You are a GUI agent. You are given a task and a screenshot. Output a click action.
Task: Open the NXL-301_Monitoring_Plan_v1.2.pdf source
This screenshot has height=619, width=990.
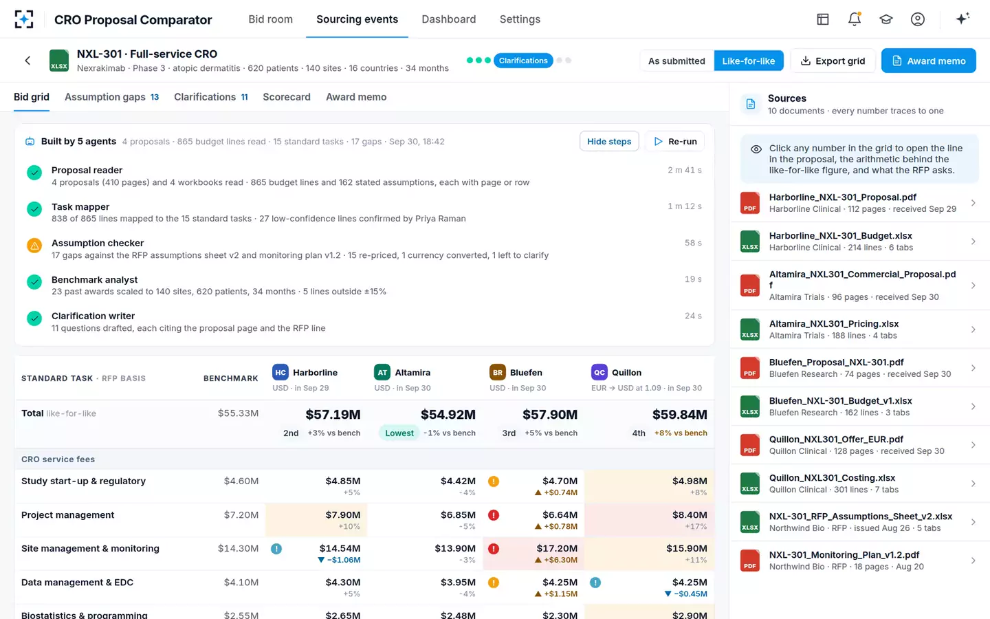pos(859,561)
